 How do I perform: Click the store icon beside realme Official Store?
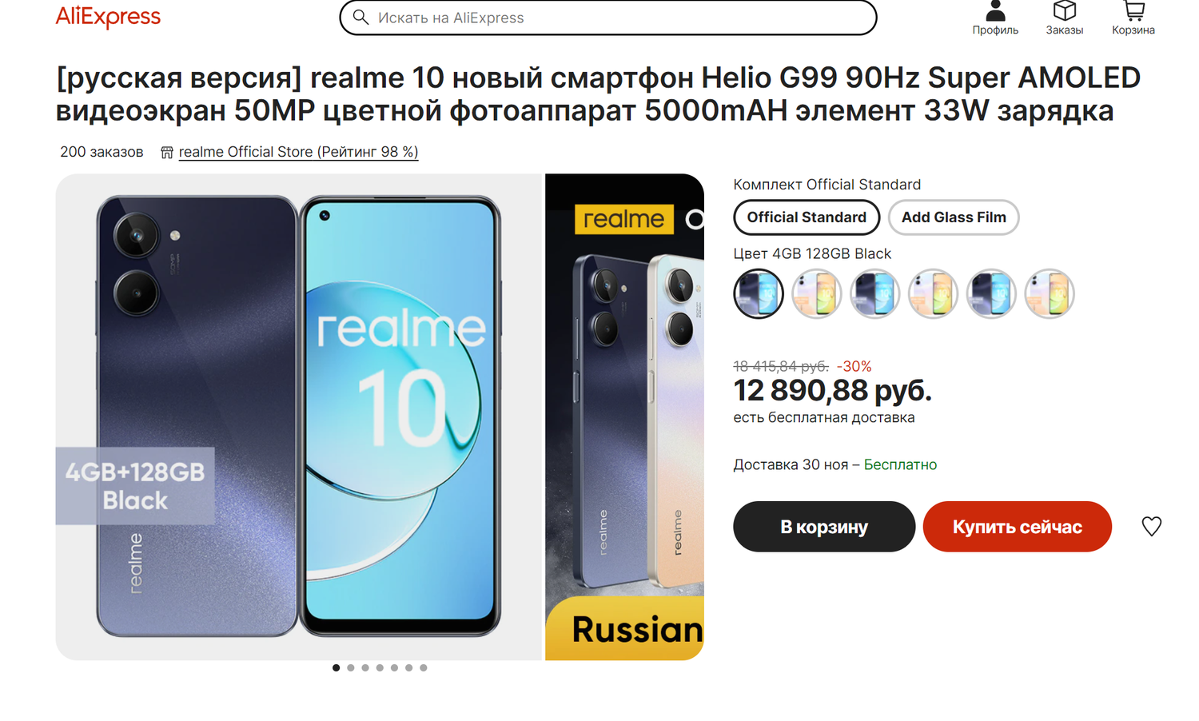tap(166, 152)
